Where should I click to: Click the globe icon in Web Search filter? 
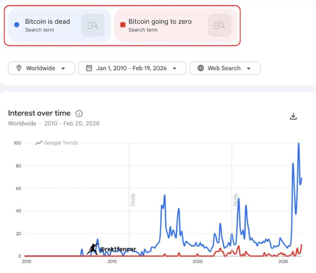point(201,68)
